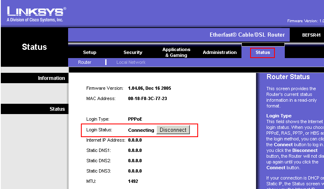Click the Login Type help heading
The width and height of the screenshot is (324, 189).
279,116
